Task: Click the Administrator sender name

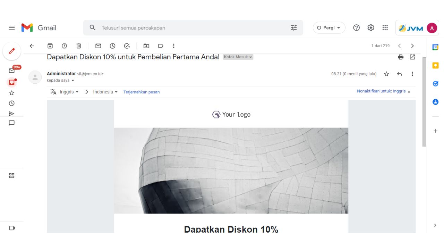Action: point(61,74)
